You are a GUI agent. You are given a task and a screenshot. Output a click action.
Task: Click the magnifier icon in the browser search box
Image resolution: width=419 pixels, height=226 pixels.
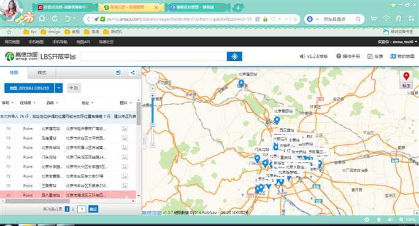click(358, 19)
